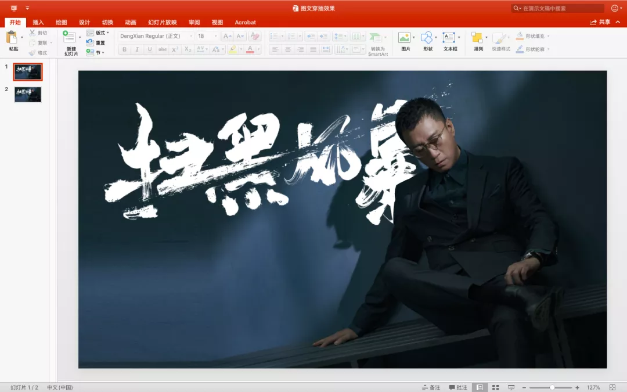Viewport: 627px width, 392px height.
Task: Click the numbered list icon
Action: pyautogui.click(x=291, y=37)
